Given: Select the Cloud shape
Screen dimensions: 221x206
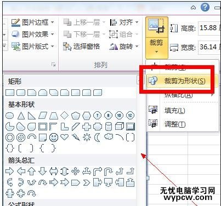Looking at the screenshot, I should tap(109, 137).
